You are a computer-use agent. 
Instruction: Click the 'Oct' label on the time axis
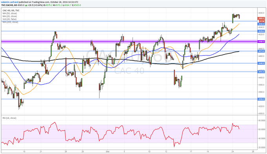107,151
